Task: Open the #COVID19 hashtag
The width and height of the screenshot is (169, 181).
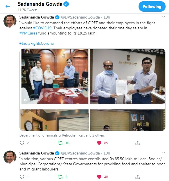Action: 42,28
